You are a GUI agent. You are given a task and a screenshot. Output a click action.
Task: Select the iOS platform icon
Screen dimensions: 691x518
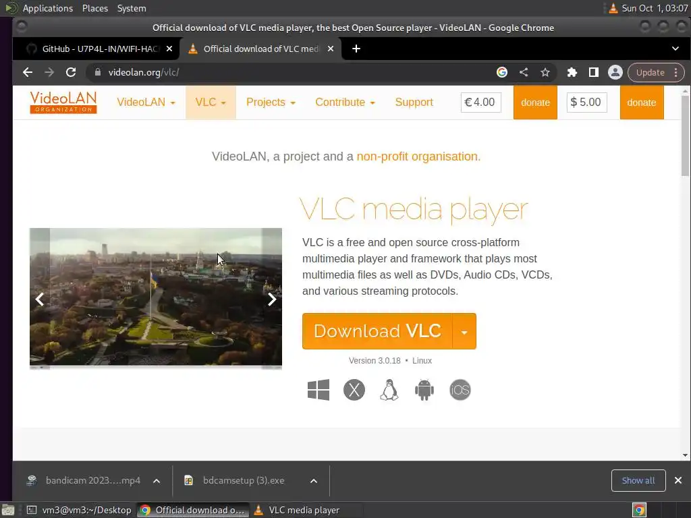460,390
